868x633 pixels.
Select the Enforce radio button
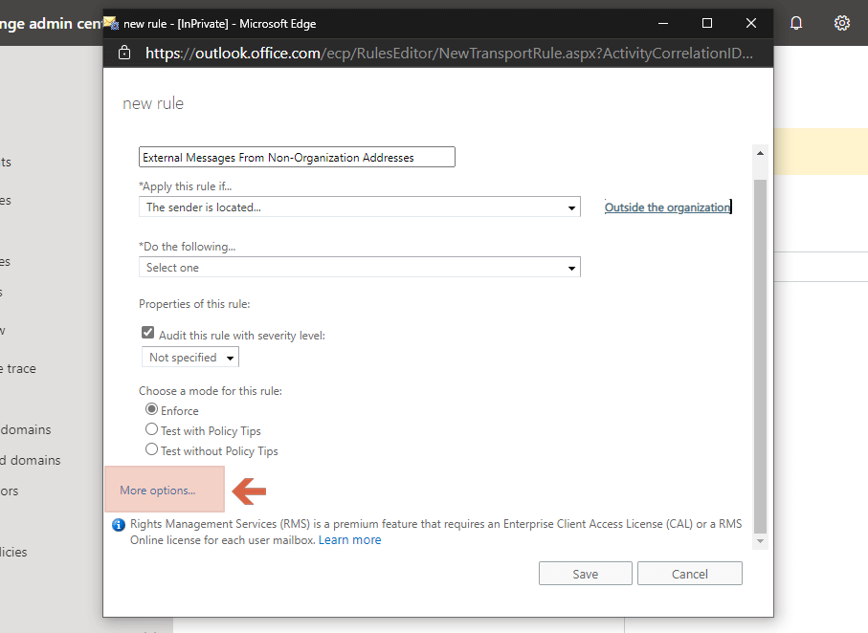click(151, 409)
